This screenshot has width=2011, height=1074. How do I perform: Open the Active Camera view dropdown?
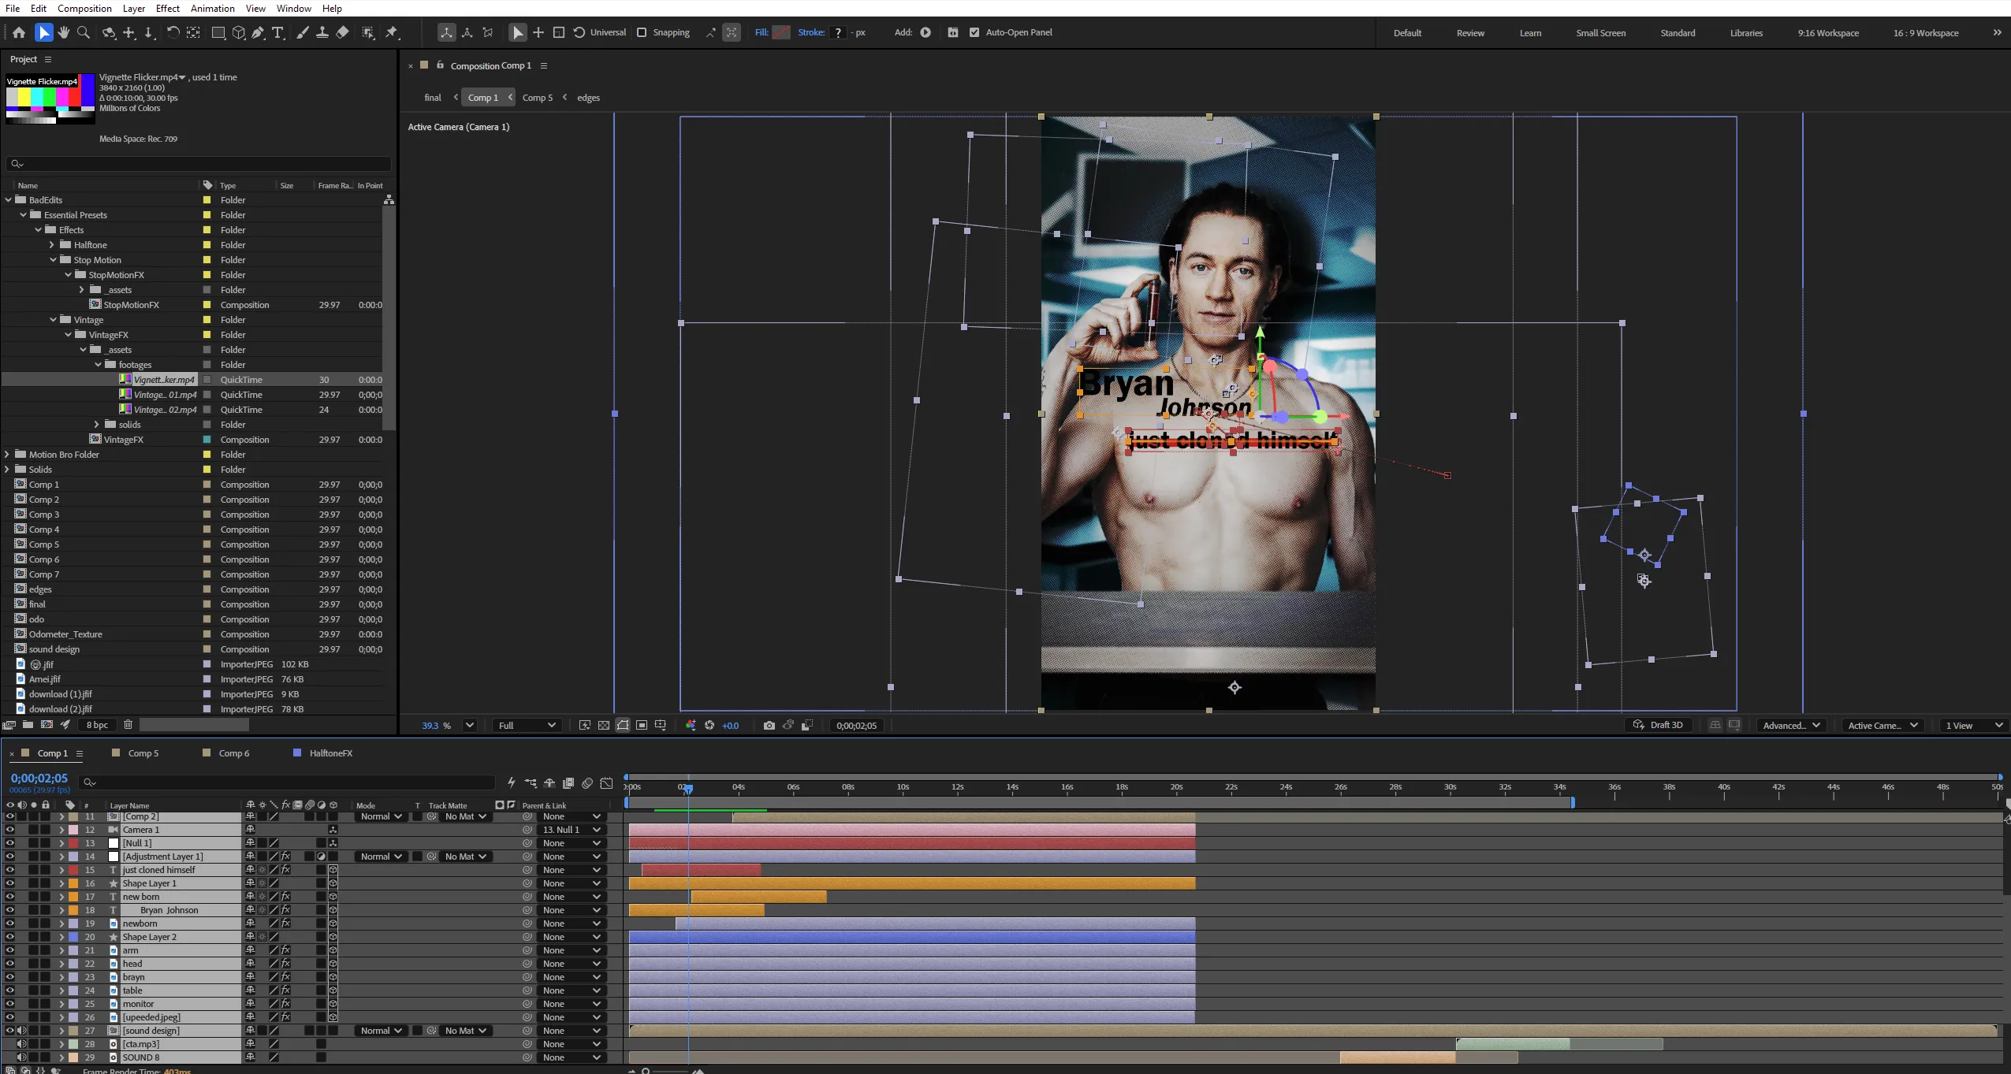(1883, 726)
